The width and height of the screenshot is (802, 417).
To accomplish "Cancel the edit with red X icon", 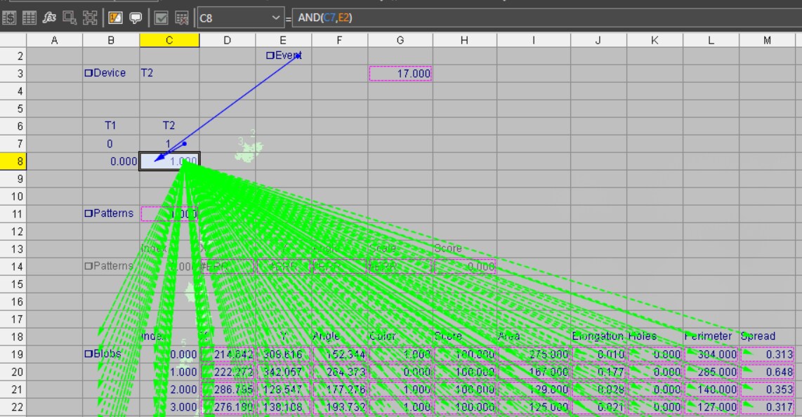I will (x=182, y=18).
